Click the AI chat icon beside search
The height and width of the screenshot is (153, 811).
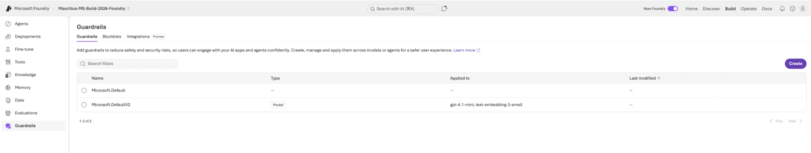(x=444, y=9)
